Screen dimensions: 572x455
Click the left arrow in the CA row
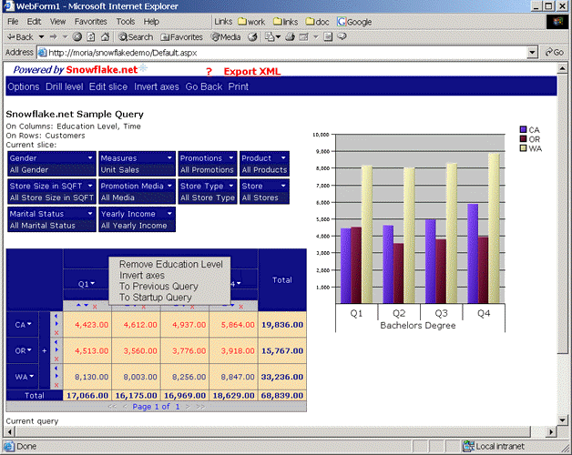[x=56, y=316]
